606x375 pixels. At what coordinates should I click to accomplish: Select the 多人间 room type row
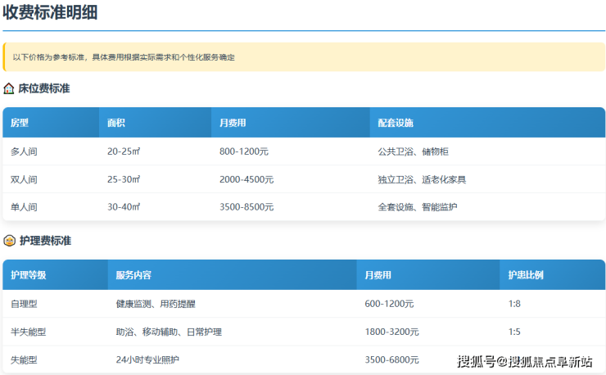point(24,151)
